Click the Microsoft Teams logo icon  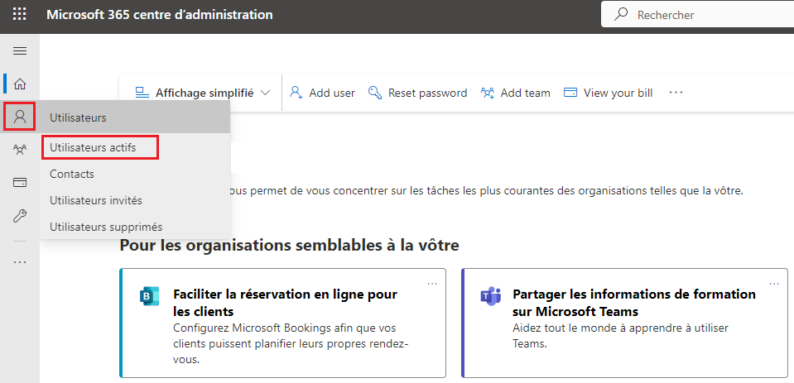click(x=490, y=296)
